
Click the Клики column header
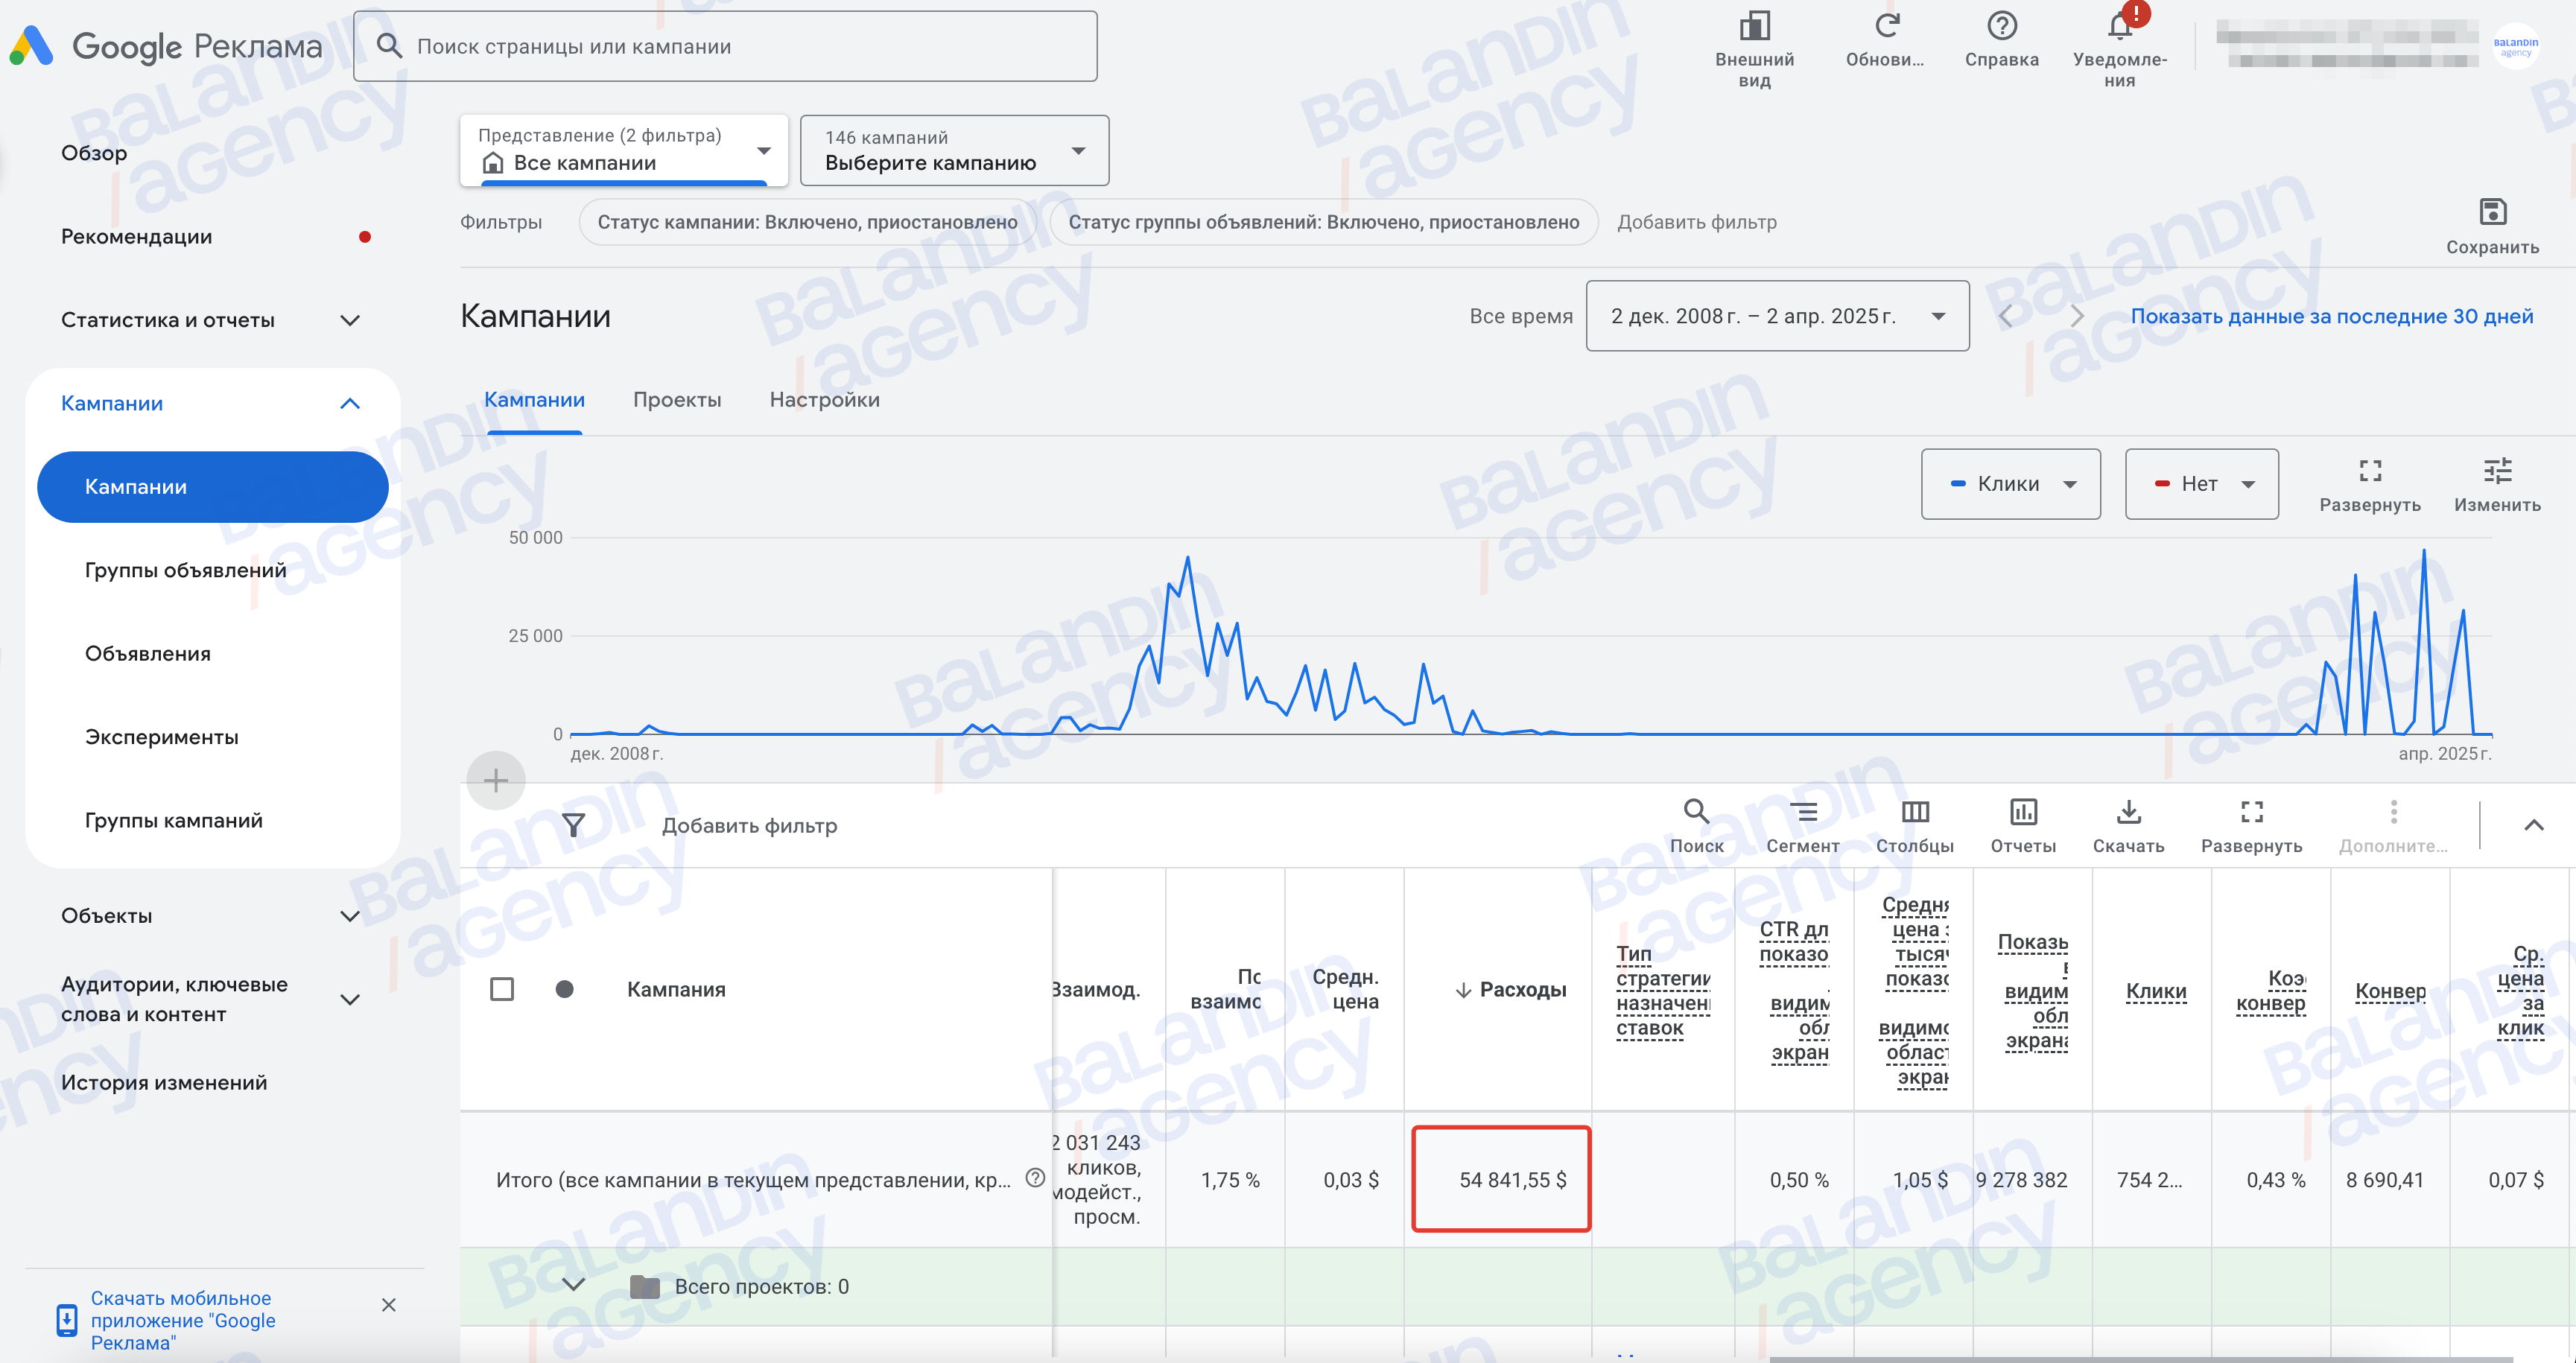coord(2155,991)
